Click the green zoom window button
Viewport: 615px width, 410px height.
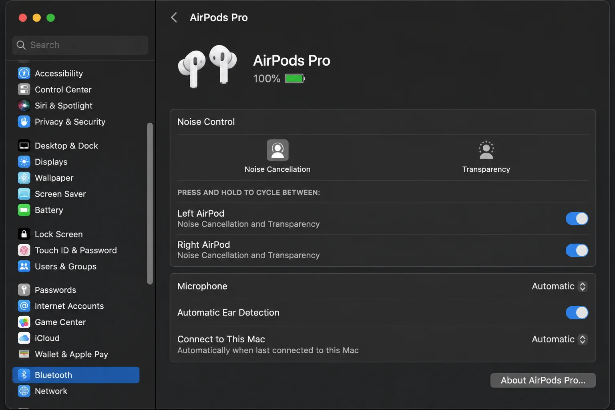[x=50, y=18]
